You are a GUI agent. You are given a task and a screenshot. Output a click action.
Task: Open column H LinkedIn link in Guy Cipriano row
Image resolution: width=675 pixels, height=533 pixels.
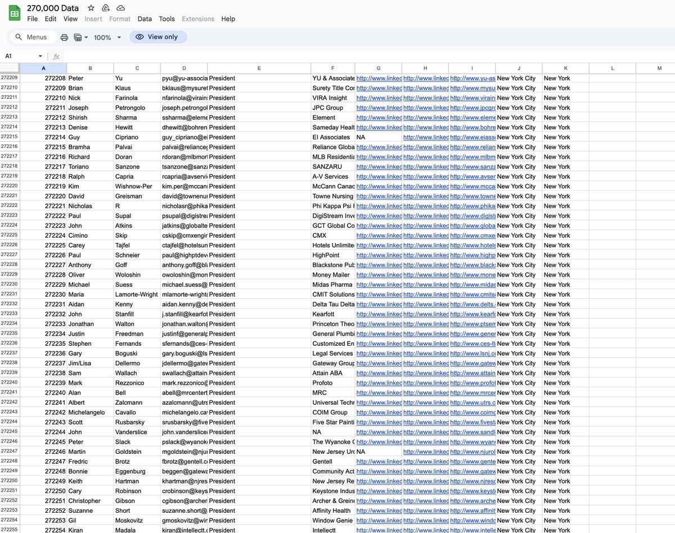(426, 137)
